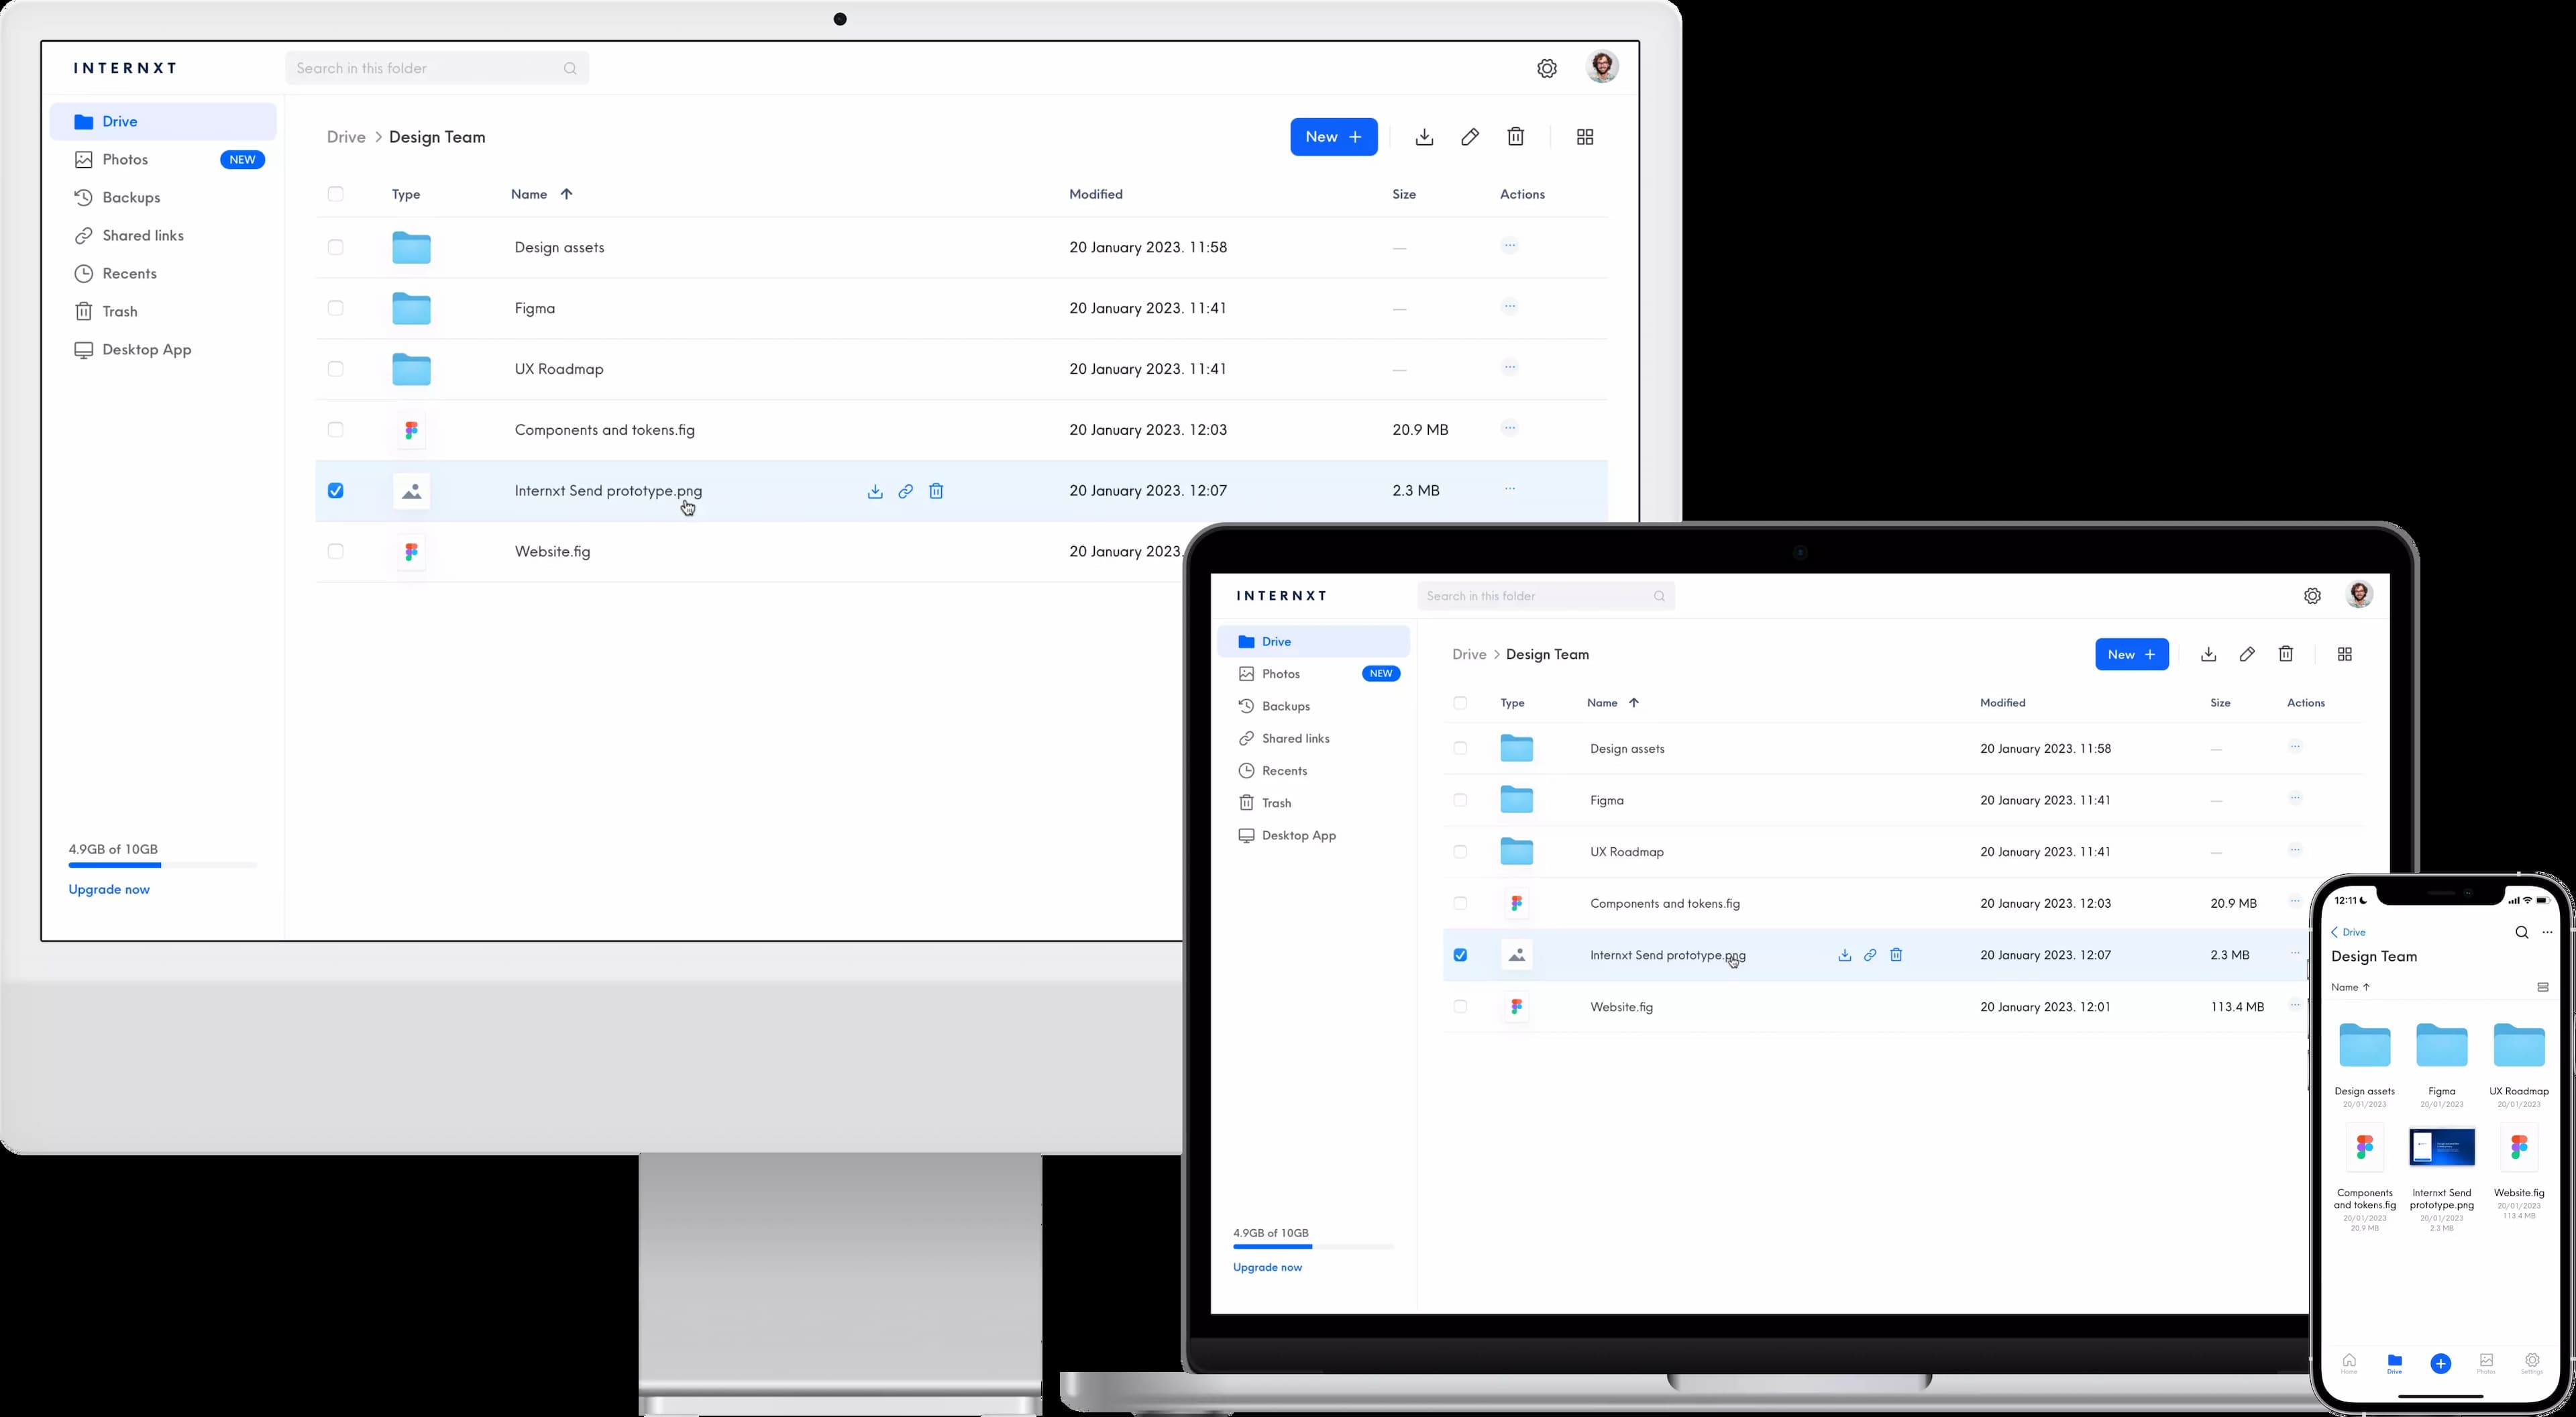
Task: Uncheck the Internxt Send prototype.png selection
Action: pyautogui.click(x=336, y=491)
